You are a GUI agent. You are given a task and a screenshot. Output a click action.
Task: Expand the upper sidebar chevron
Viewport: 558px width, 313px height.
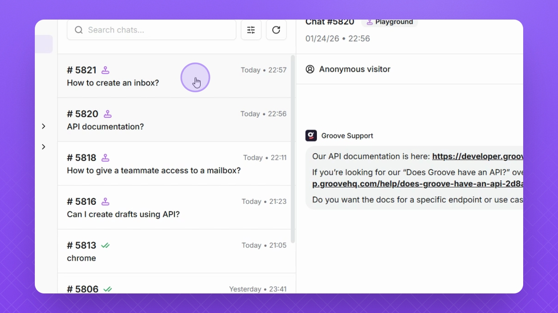44,126
